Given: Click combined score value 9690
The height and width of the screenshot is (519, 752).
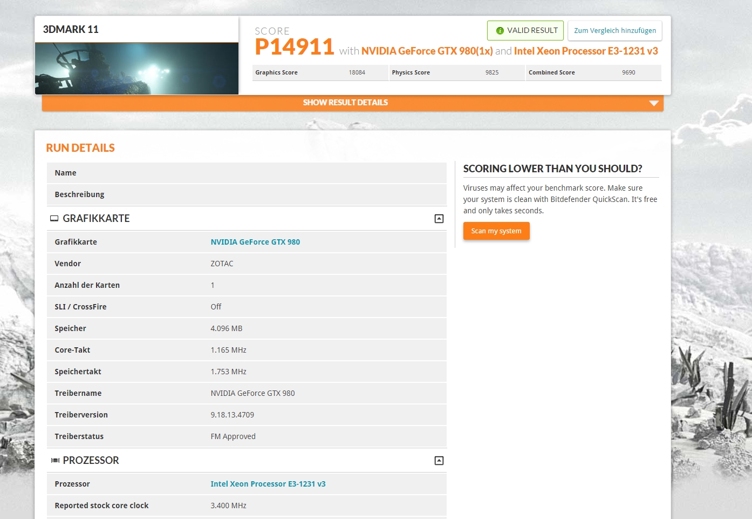Looking at the screenshot, I should (628, 72).
